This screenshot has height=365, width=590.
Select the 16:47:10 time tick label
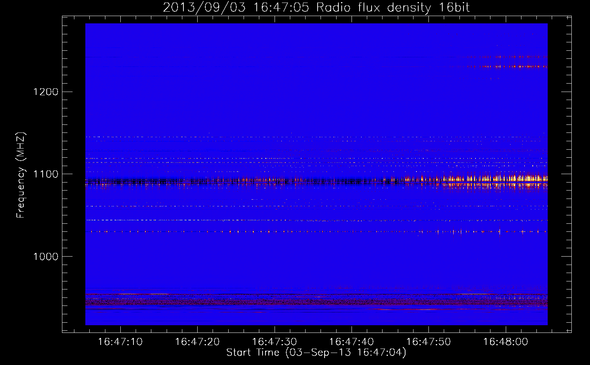tap(120, 342)
